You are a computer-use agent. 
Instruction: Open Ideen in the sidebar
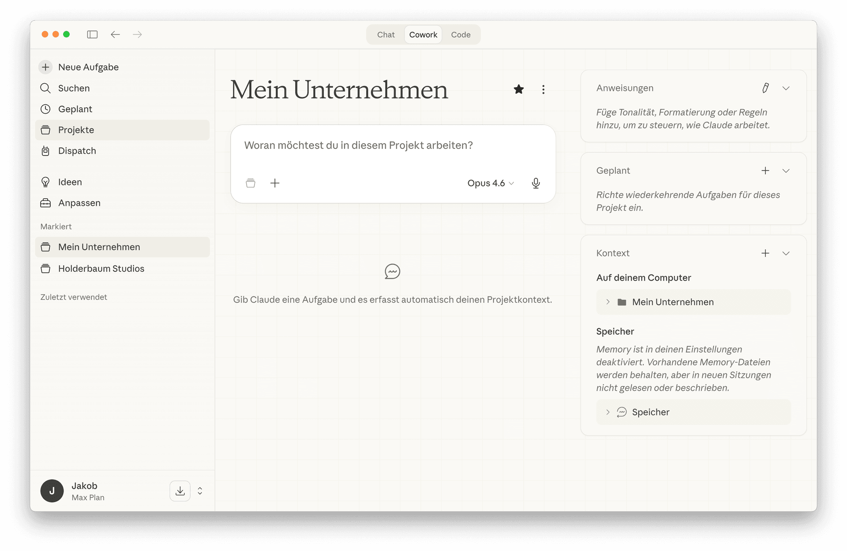pos(123,182)
